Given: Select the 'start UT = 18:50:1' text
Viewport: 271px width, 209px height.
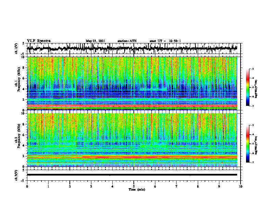Looking at the screenshot, I should pyautogui.click(x=165, y=41).
